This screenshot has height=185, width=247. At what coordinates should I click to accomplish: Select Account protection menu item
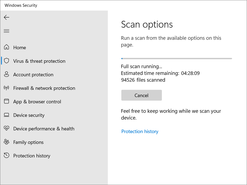click(33, 75)
